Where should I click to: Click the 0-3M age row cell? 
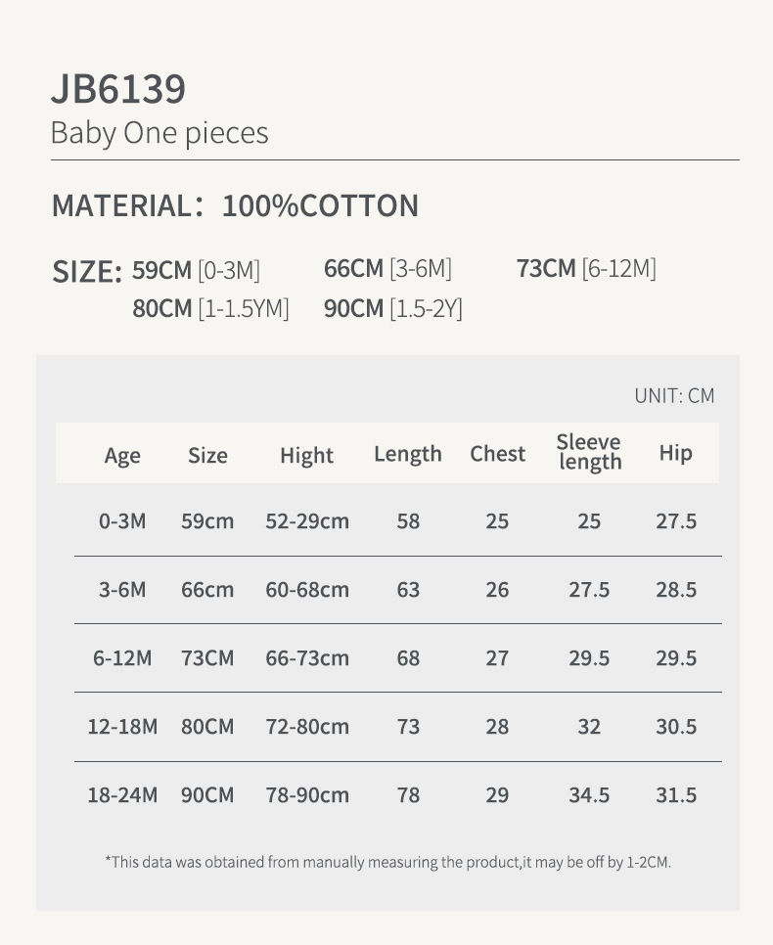[122, 520]
